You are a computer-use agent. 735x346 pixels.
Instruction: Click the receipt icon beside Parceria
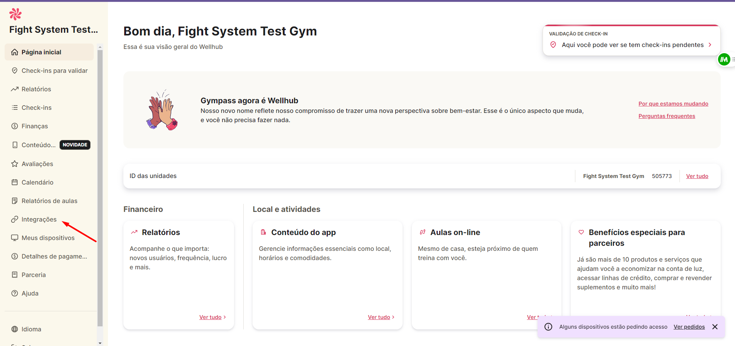15,275
